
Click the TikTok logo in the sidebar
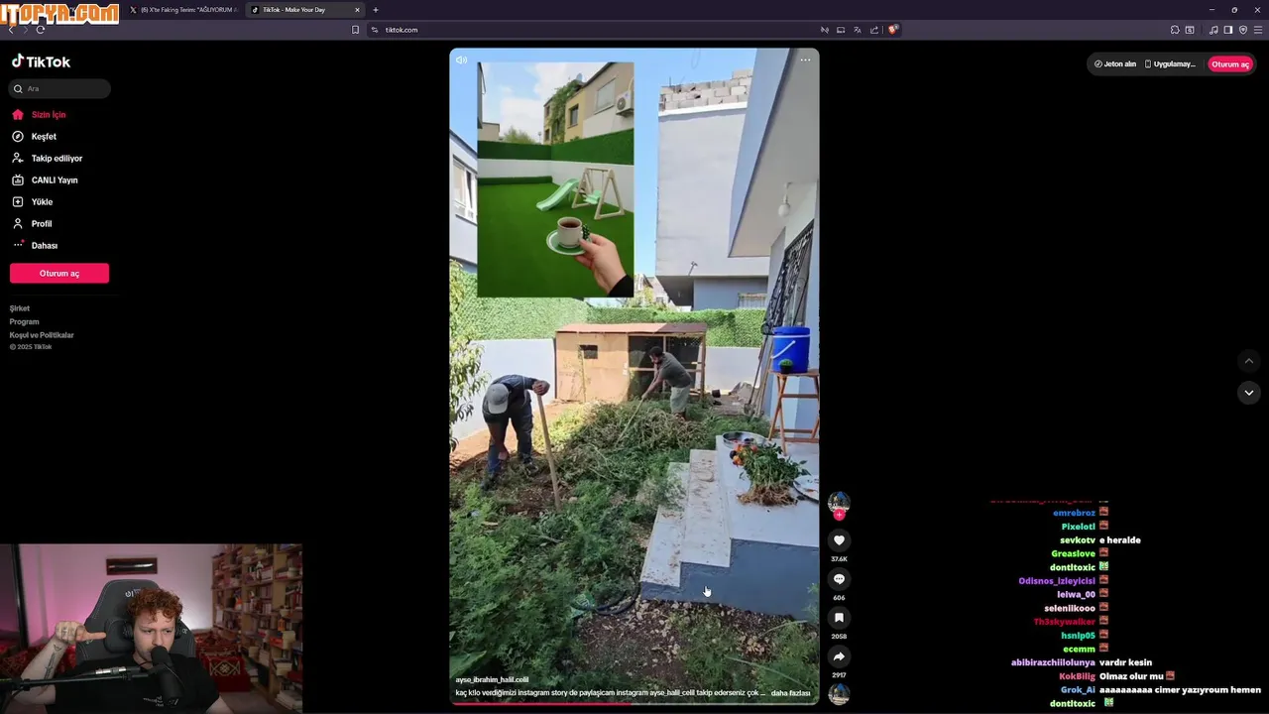coord(41,61)
